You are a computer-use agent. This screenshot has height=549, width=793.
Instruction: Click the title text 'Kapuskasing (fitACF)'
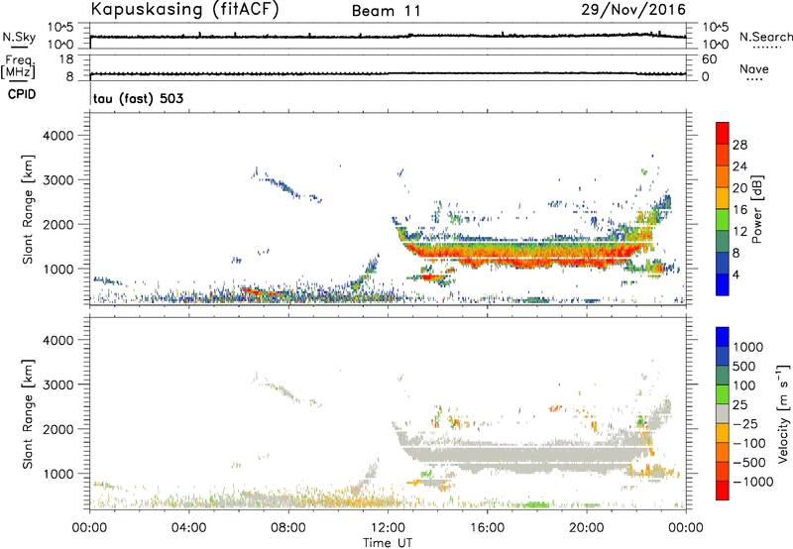184,10
